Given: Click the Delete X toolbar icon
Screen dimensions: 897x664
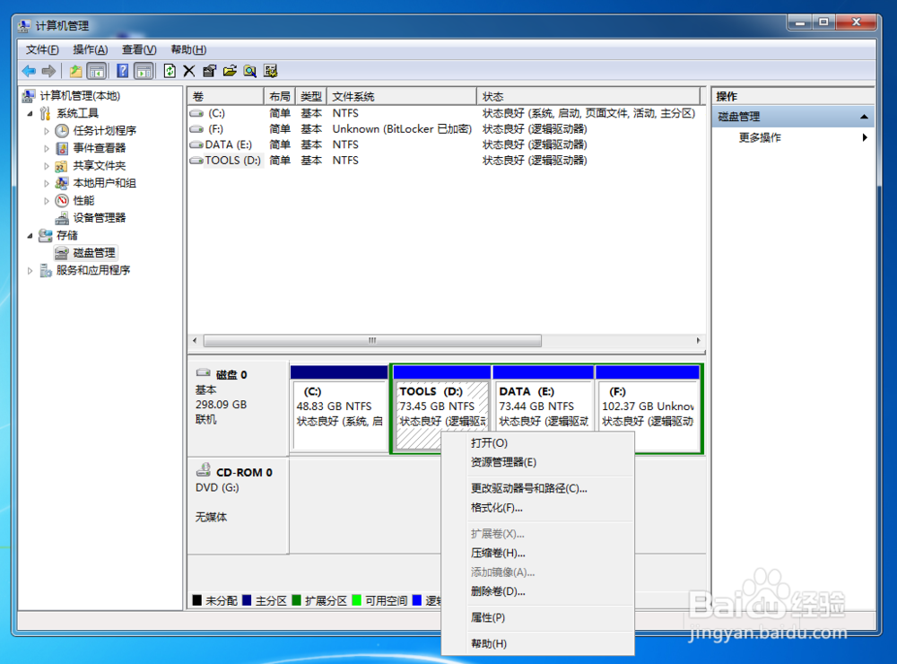Looking at the screenshot, I should 188,71.
